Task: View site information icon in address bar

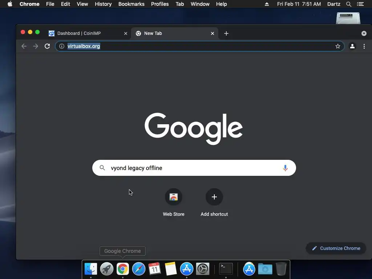Action: click(62, 46)
